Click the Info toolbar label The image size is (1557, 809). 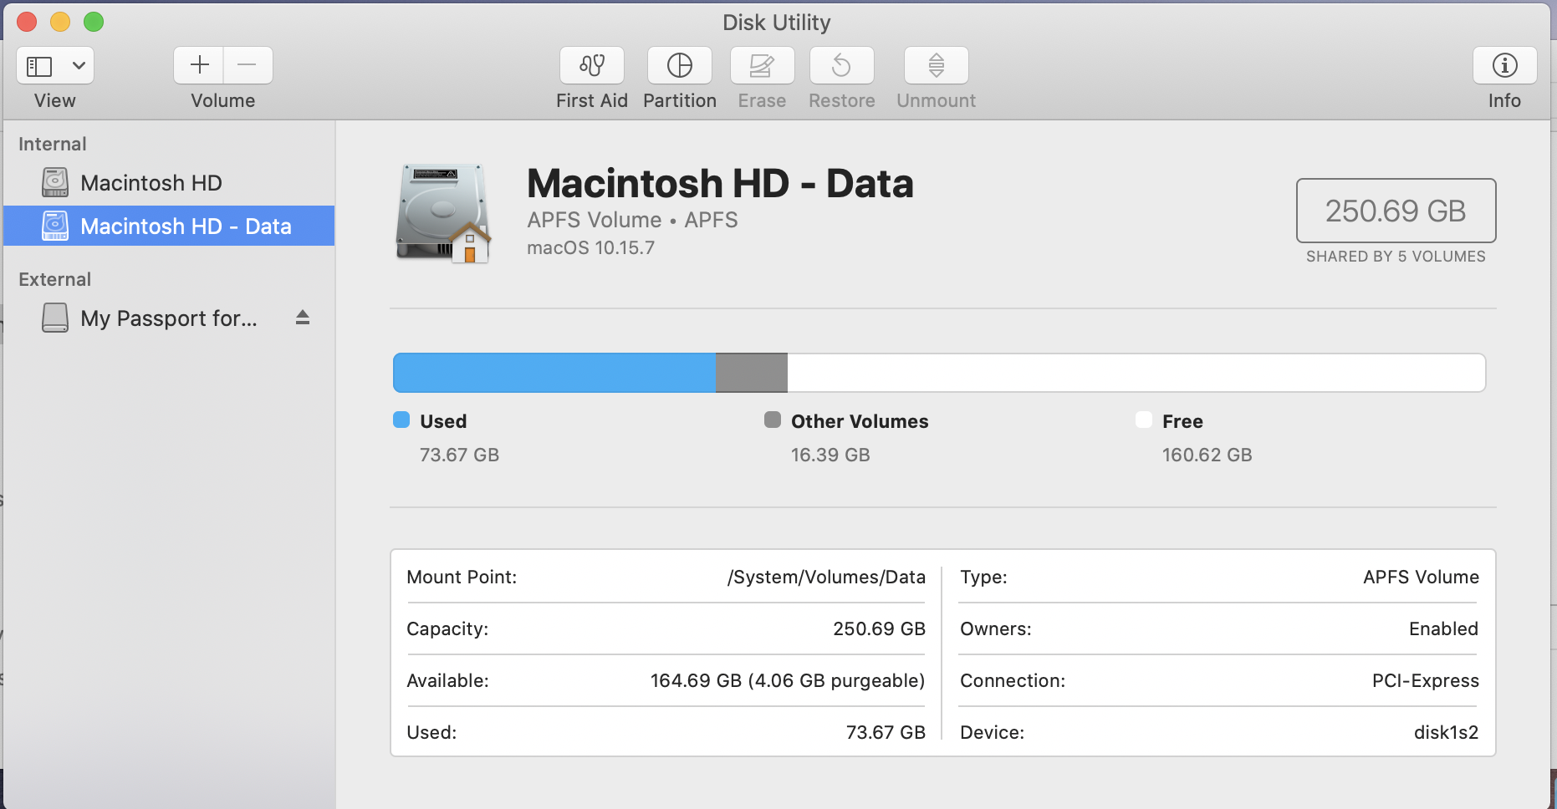click(1505, 100)
